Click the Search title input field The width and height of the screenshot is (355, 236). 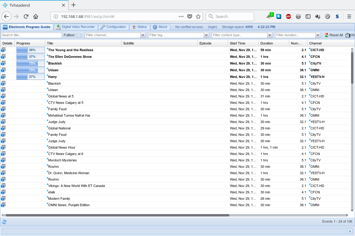31,35
